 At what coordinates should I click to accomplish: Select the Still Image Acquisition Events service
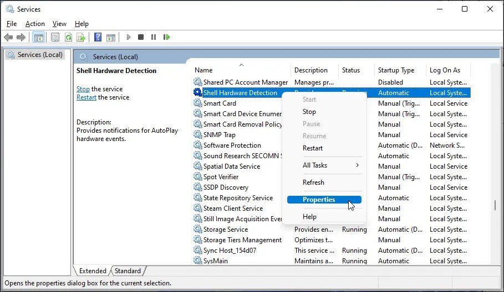242,219
